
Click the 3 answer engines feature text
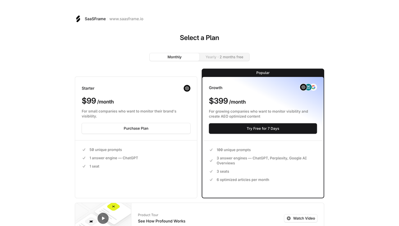coord(261,161)
